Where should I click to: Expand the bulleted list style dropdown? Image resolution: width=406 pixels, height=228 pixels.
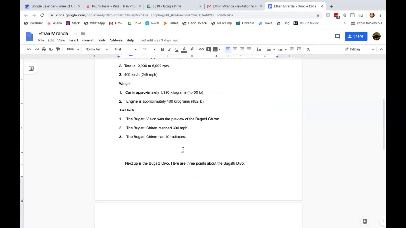tap(286, 49)
